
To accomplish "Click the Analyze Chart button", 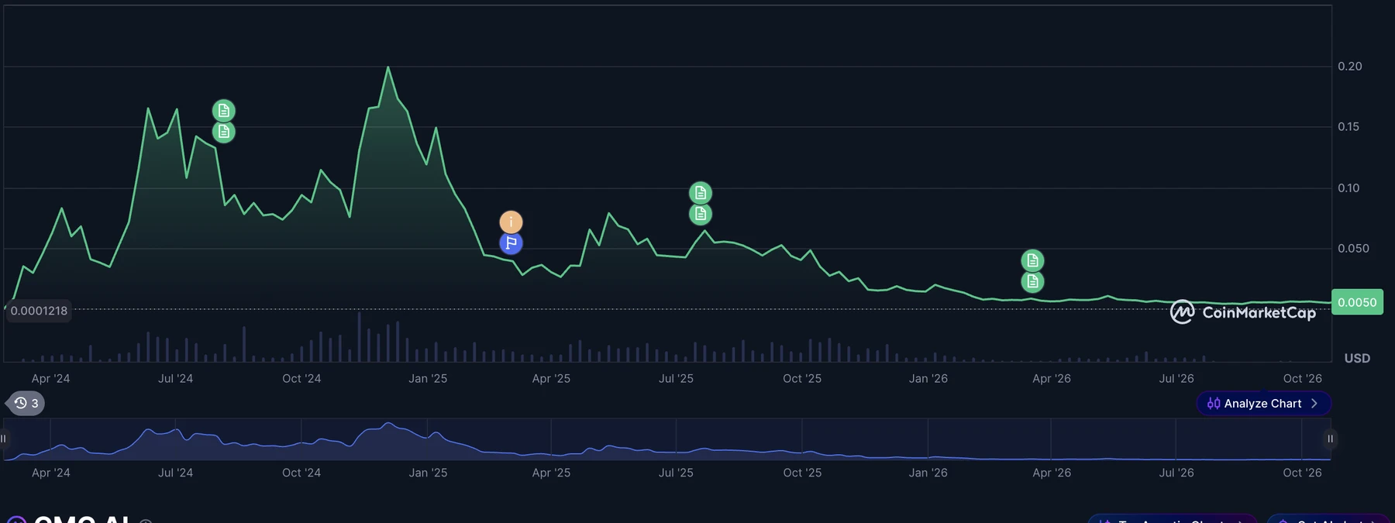I will pyautogui.click(x=1263, y=404).
